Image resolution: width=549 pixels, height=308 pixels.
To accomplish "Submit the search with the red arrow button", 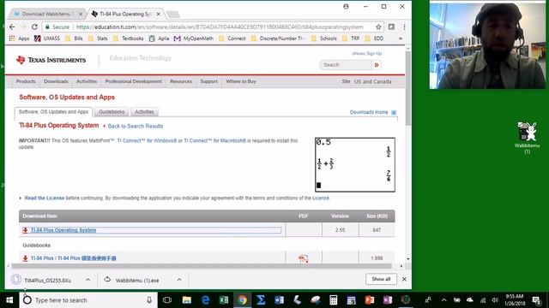I will (x=377, y=65).
